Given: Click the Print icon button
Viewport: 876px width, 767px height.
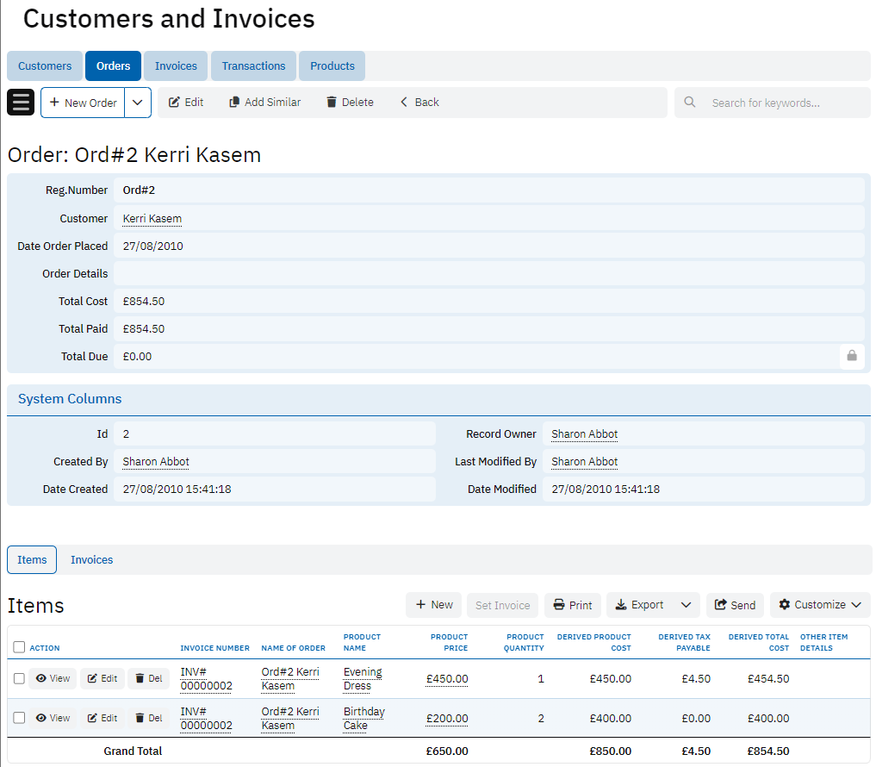Looking at the screenshot, I should click(x=559, y=605).
